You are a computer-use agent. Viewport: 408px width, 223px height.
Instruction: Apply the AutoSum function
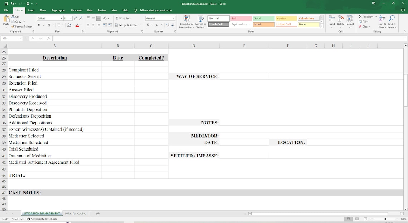[367, 16]
